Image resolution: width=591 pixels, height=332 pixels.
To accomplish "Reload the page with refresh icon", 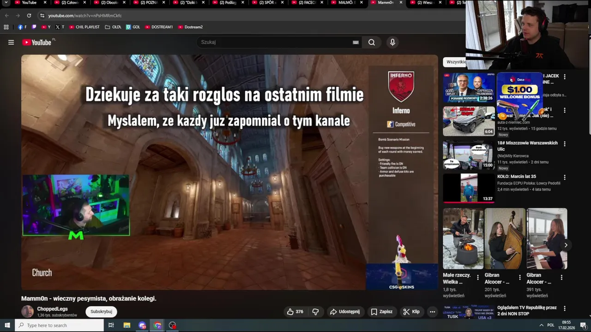I will coord(29,16).
